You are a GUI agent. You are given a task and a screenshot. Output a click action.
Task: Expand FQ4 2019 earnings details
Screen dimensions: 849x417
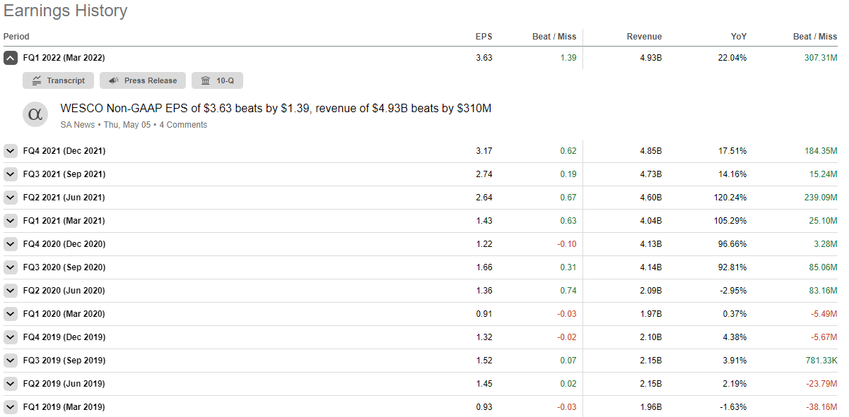[x=10, y=337]
